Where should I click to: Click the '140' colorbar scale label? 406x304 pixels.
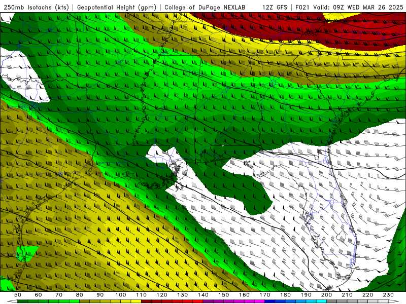[x=203, y=295]
